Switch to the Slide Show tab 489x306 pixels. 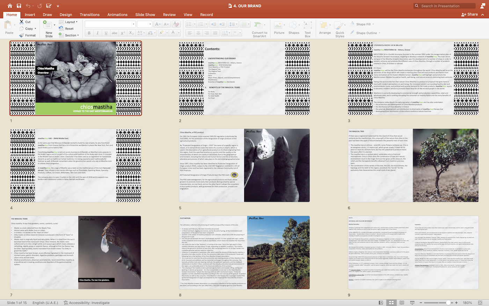coord(145,15)
